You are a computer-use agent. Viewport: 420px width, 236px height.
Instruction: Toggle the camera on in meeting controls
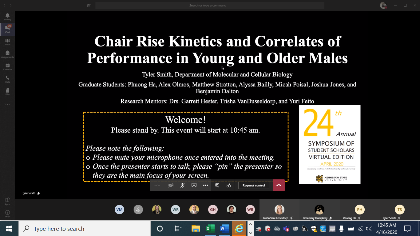point(171,185)
